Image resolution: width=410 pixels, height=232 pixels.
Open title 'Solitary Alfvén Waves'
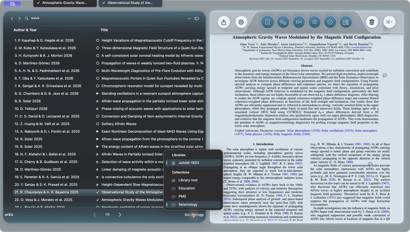pos(119,124)
